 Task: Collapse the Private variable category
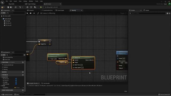pos(1,86)
